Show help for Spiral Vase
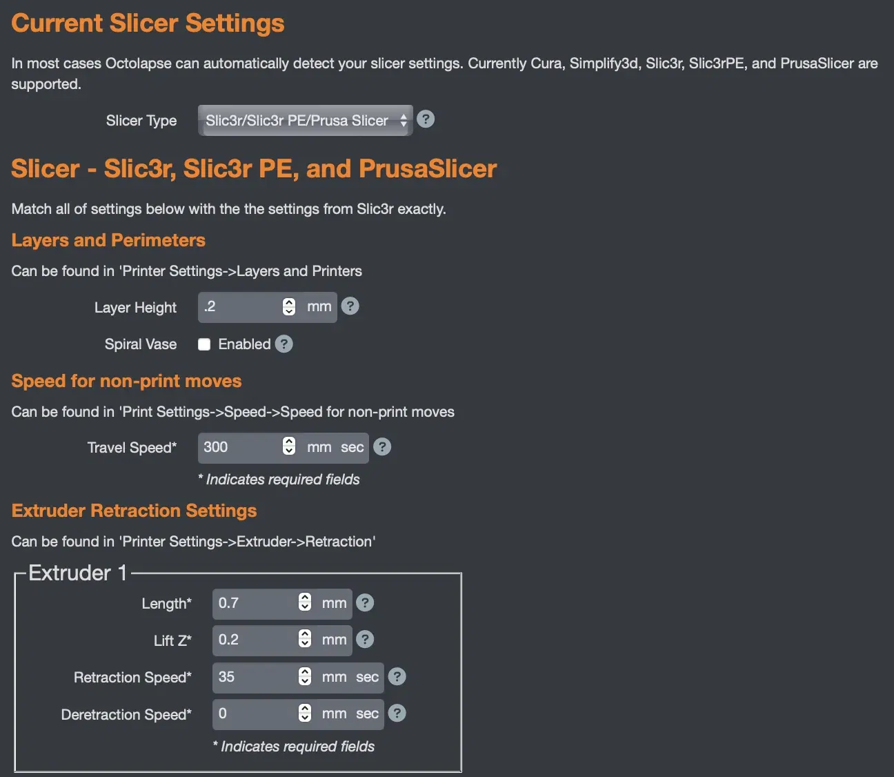This screenshot has width=894, height=777. (284, 344)
